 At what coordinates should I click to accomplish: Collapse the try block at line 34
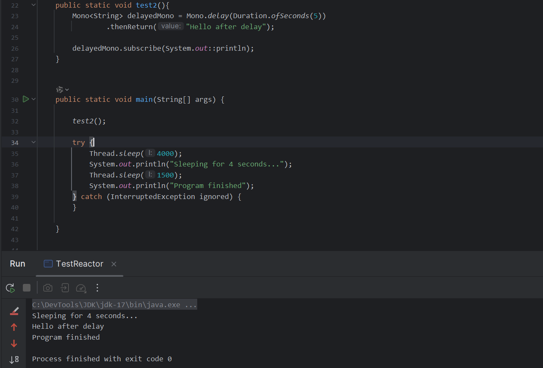(33, 142)
